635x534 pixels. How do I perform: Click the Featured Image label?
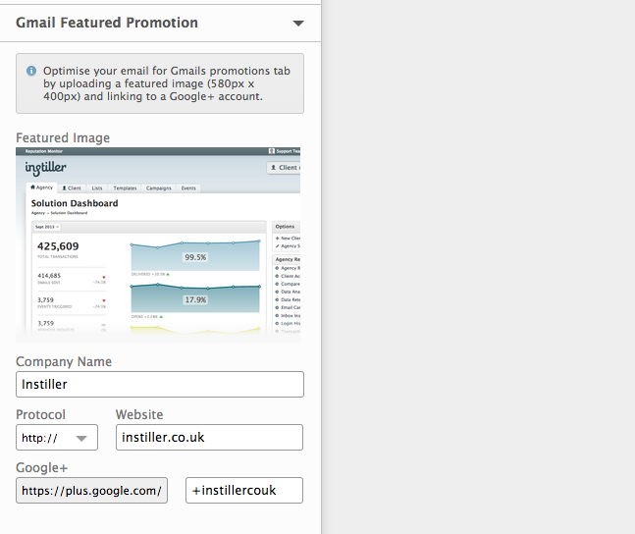[63, 137]
